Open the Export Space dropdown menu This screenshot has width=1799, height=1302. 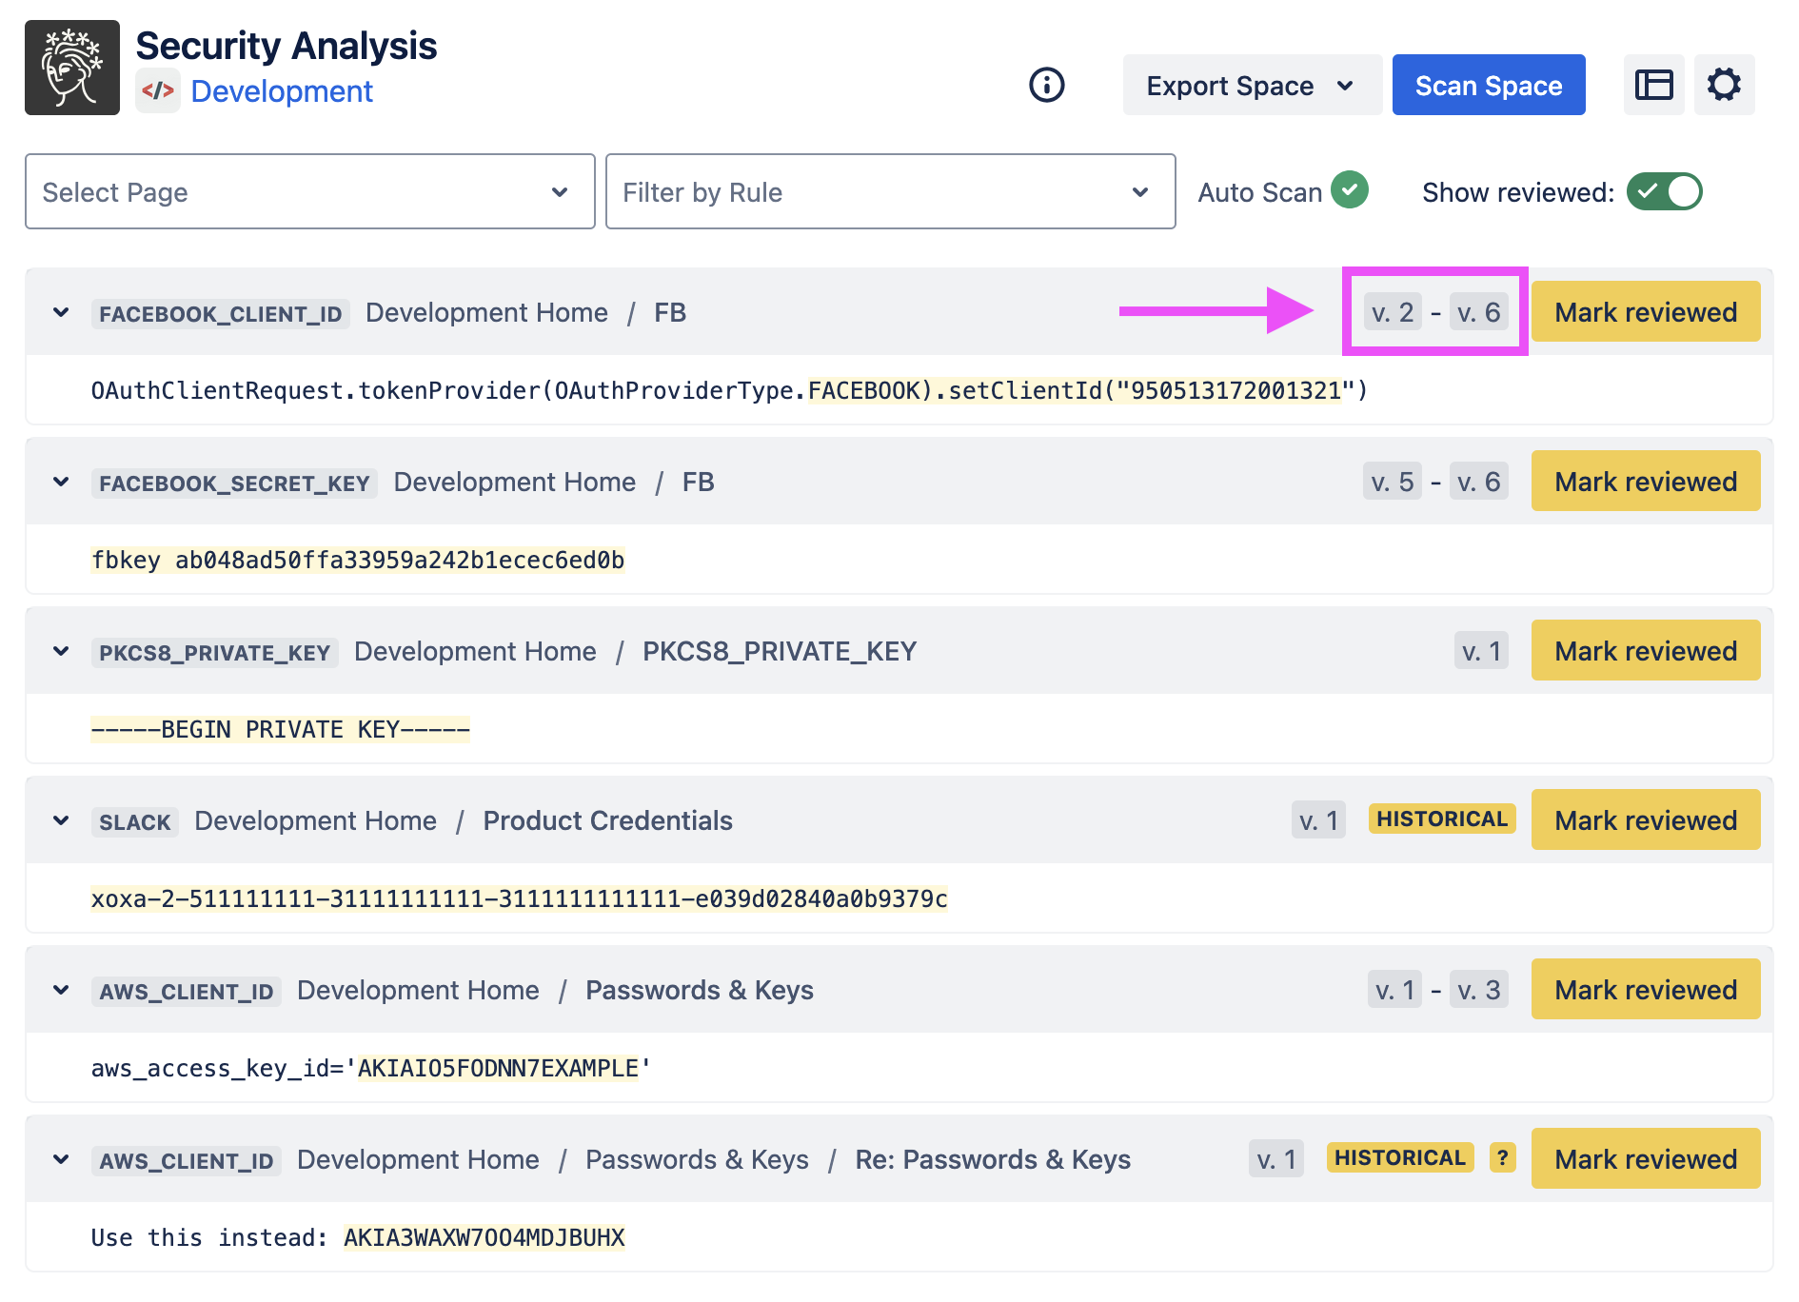point(1251,86)
